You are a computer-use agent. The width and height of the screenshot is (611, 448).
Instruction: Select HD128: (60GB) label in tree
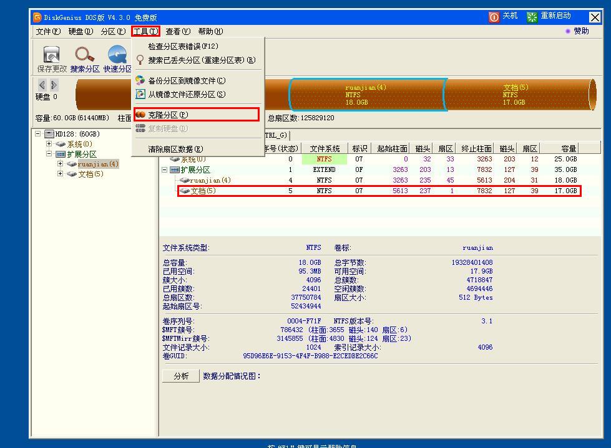pos(77,134)
